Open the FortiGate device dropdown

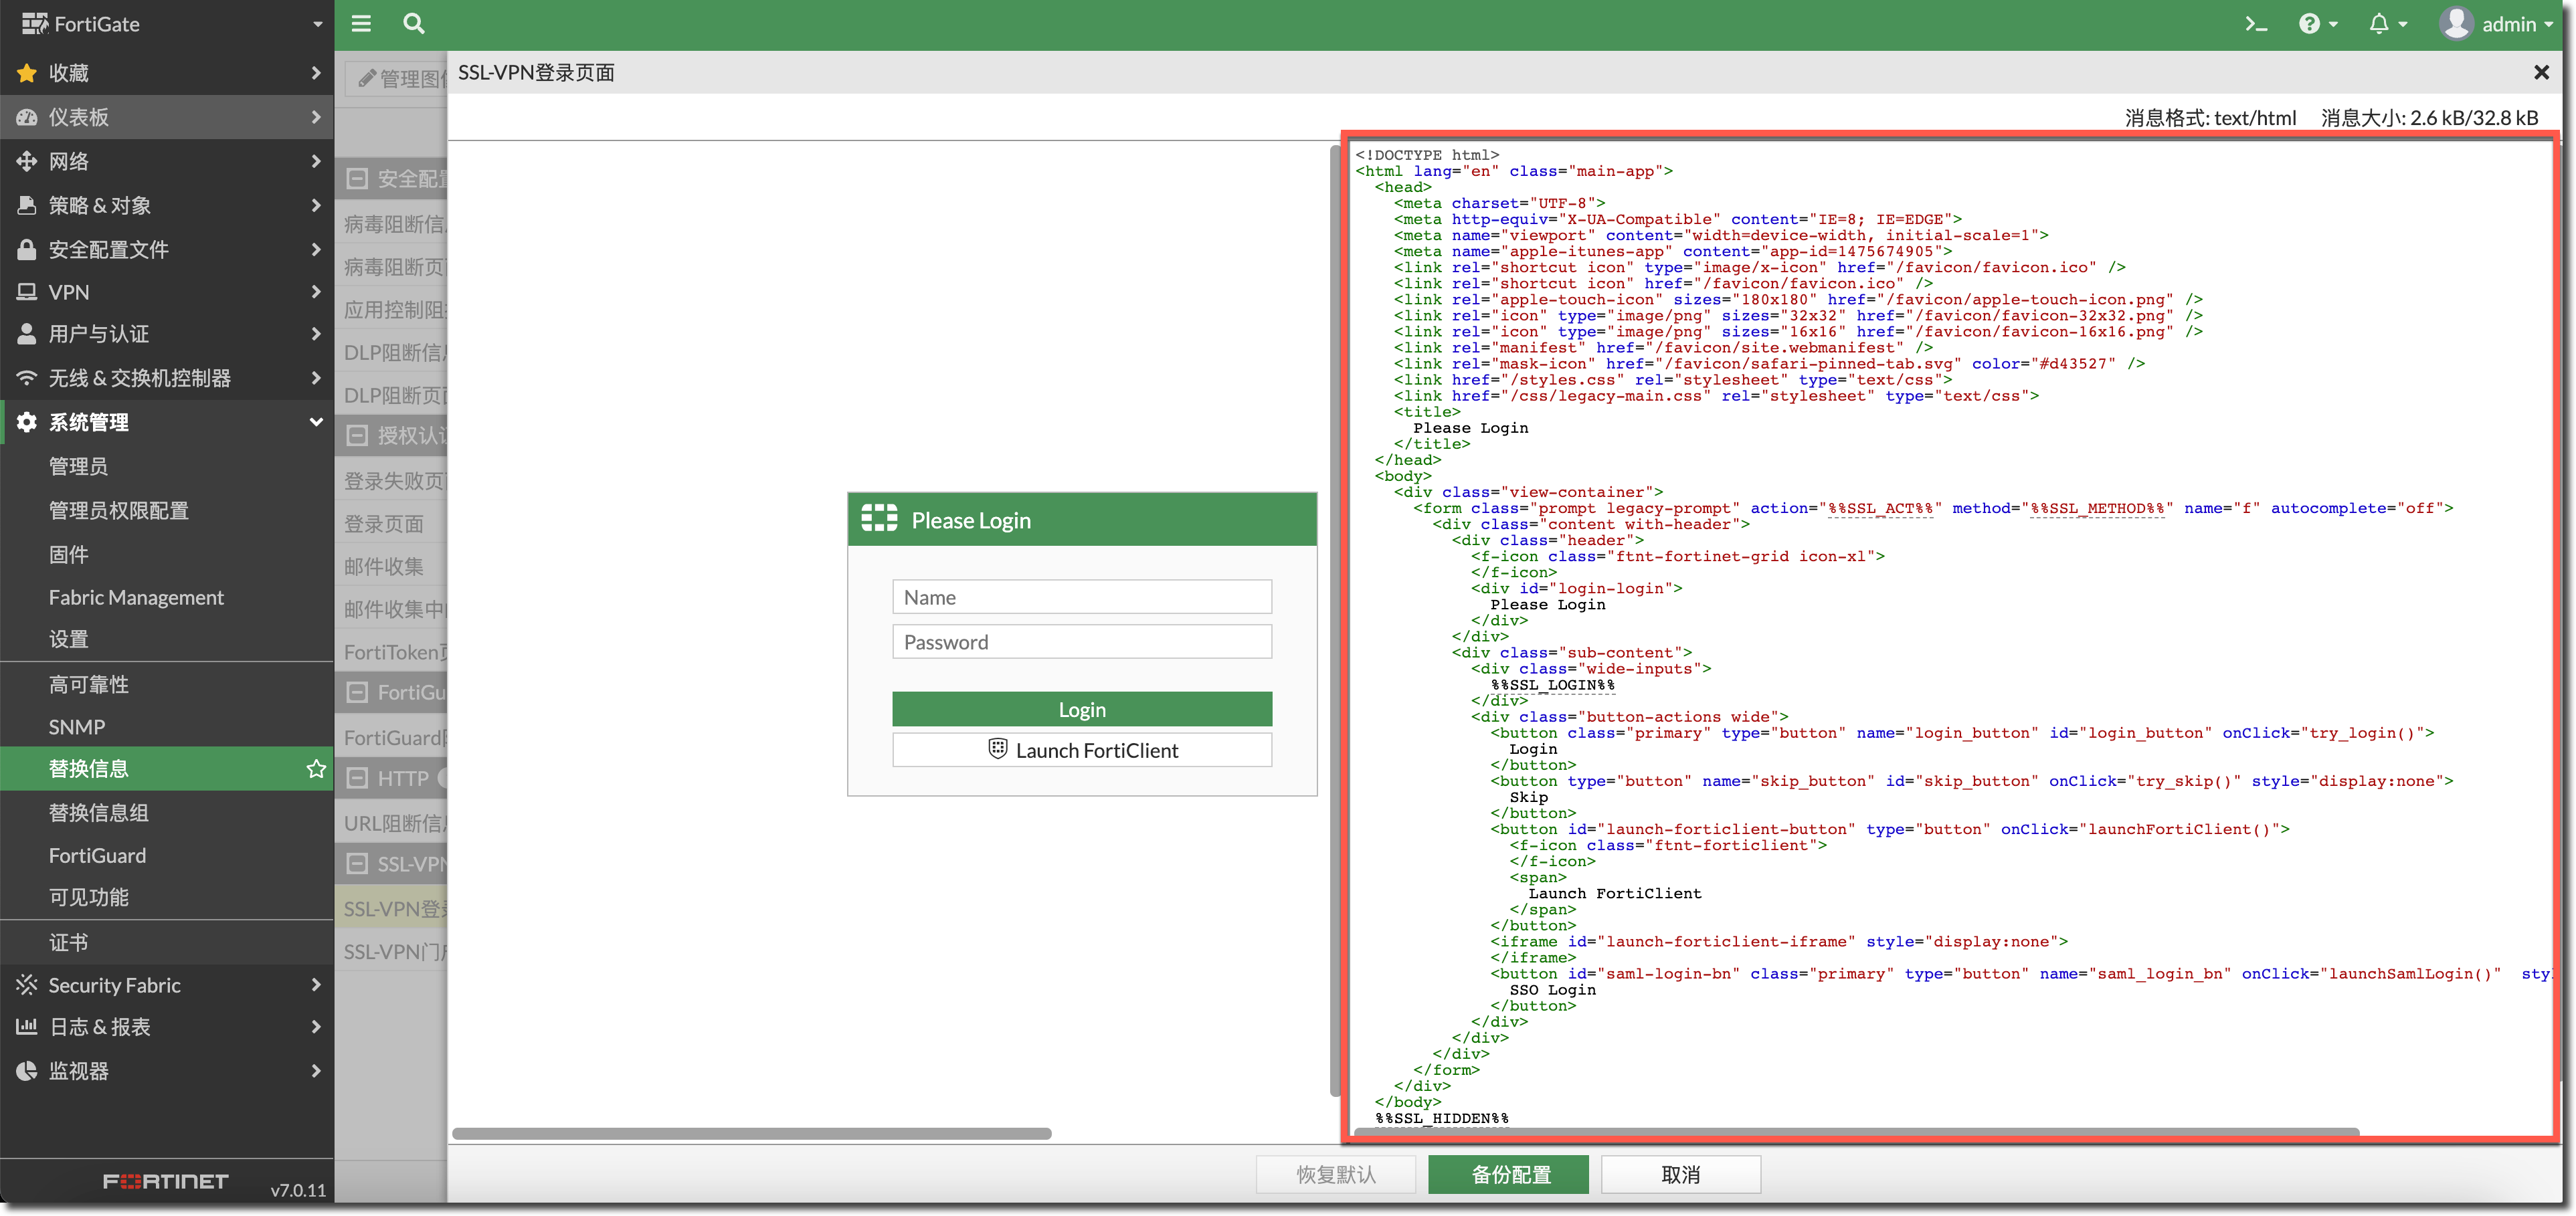pyautogui.click(x=316, y=24)
